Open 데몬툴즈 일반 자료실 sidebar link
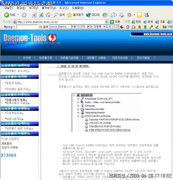 click(19, 128)
